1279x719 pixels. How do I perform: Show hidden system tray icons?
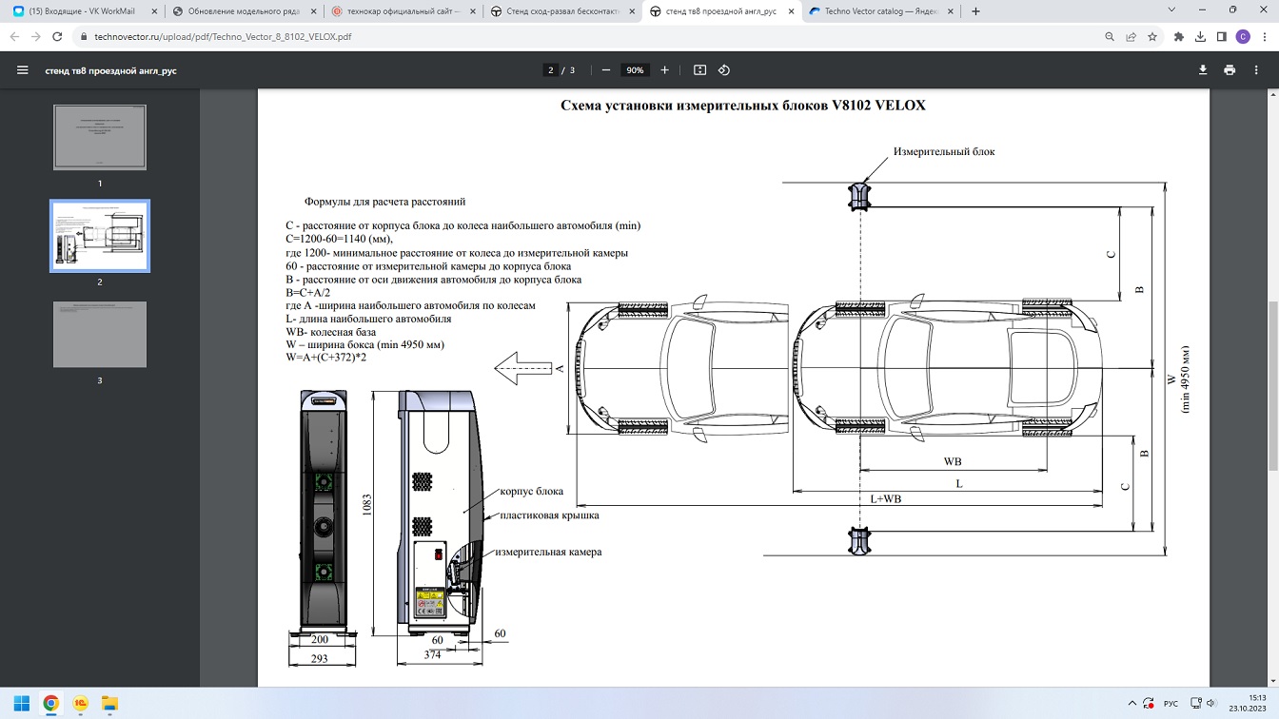coord(1132,704)
